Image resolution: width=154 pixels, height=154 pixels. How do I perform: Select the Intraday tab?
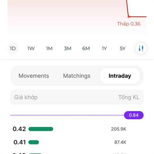(x=120, y=76)
